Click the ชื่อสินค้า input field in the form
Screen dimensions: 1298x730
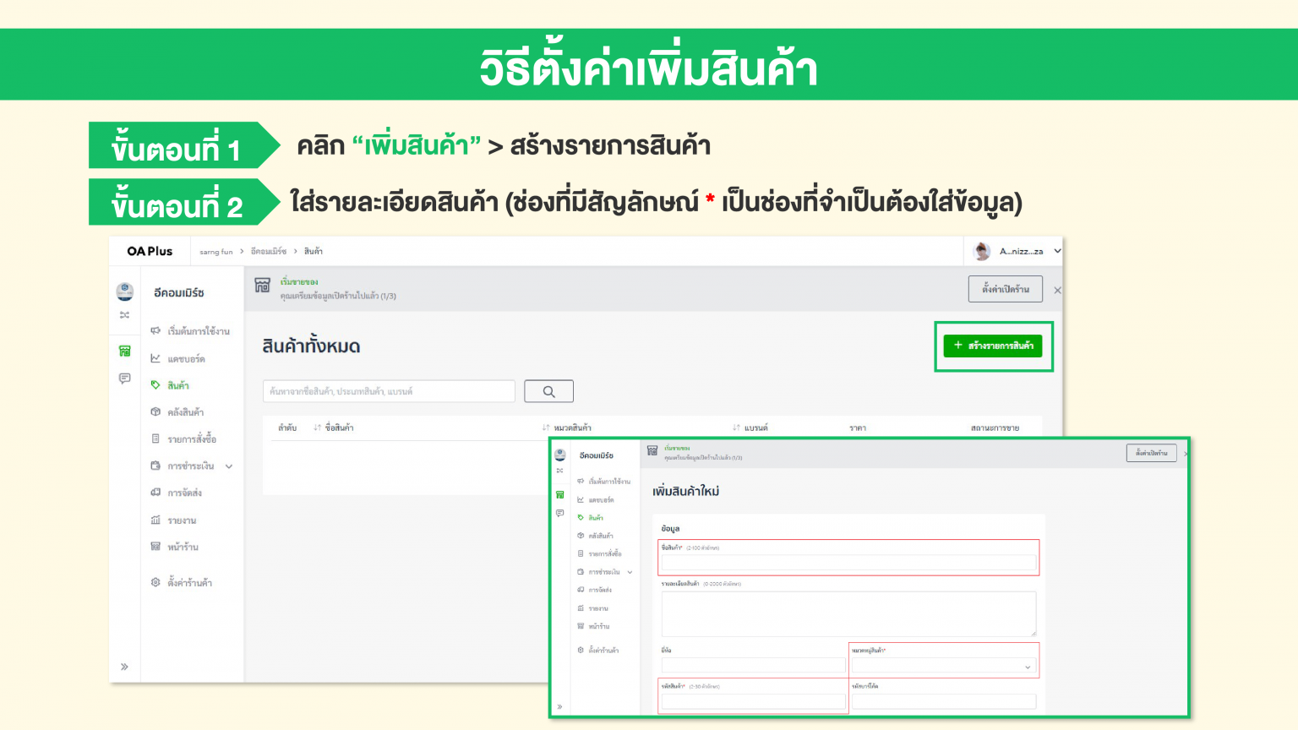[x=848, y=563]
